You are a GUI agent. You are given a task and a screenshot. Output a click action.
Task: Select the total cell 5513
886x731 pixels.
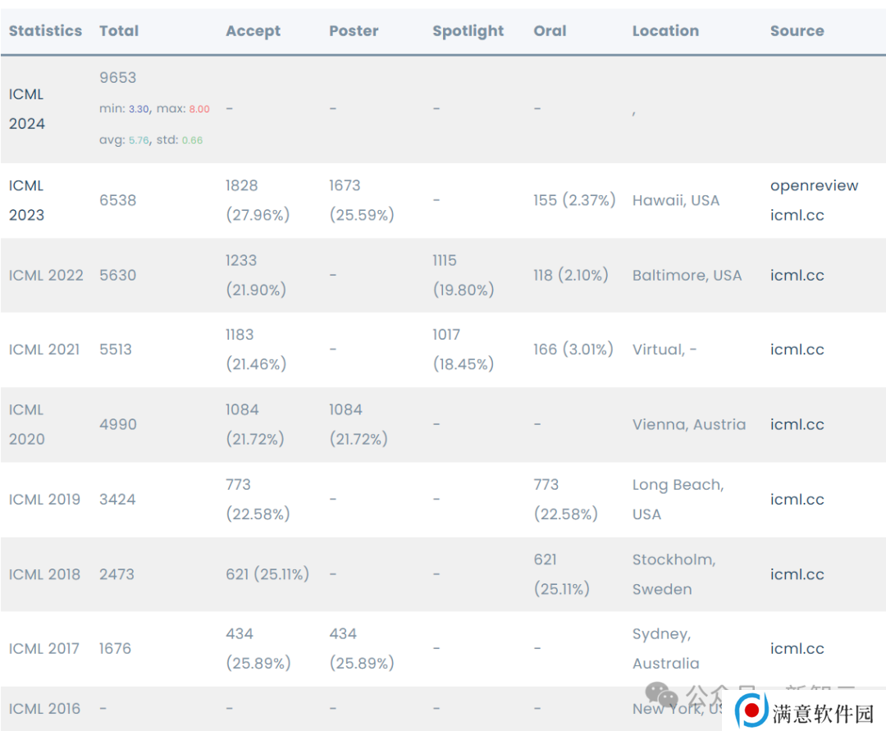pyautogui.click(x=116, y=350)
